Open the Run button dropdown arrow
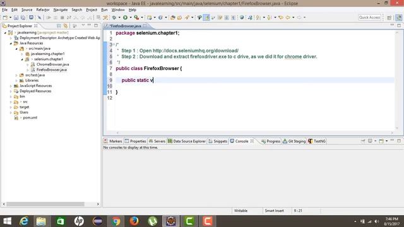 (131, 18)
